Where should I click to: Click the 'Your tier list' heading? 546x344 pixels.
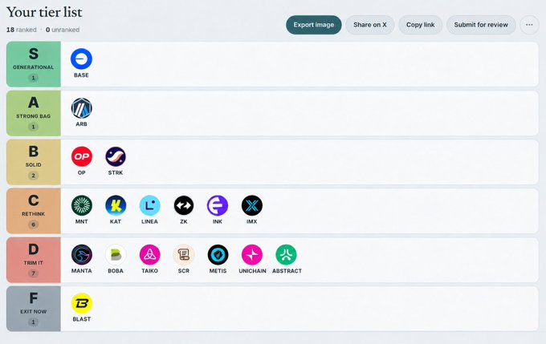44,12
